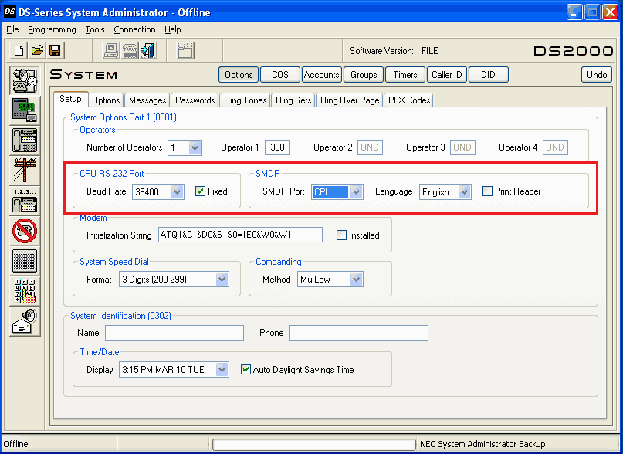Click the Save floppy disk icon
The width and height of the screenshot is (623, 454).
click(55, 50)
